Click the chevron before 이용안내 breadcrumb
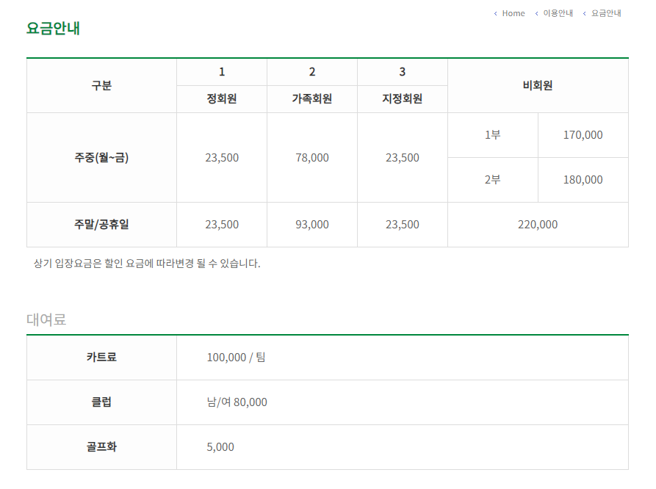This screenshot has height=489, width=656. (536, 14)
